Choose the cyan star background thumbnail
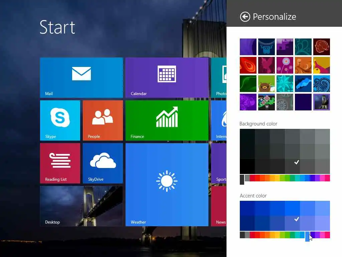The width and height of the screenshot is (342, 257). (x=285, y=84)
